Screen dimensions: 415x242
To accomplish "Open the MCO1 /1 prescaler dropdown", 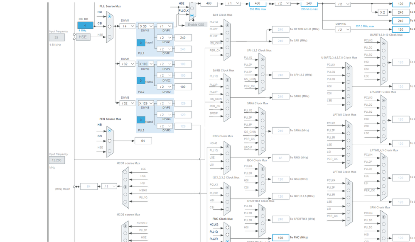I will pyautogui.click(x=109, y=186).
